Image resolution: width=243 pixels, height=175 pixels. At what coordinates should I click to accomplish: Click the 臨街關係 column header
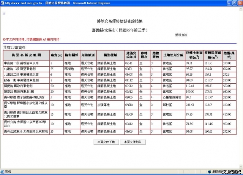[x=72, y=55]
